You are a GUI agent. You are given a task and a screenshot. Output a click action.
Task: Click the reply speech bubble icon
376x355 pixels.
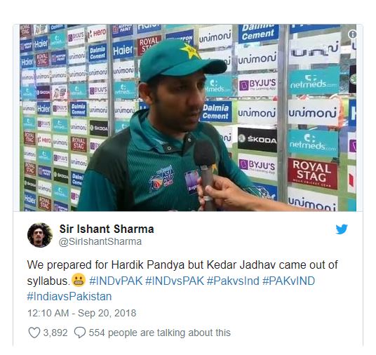click(x=80, y=333)
